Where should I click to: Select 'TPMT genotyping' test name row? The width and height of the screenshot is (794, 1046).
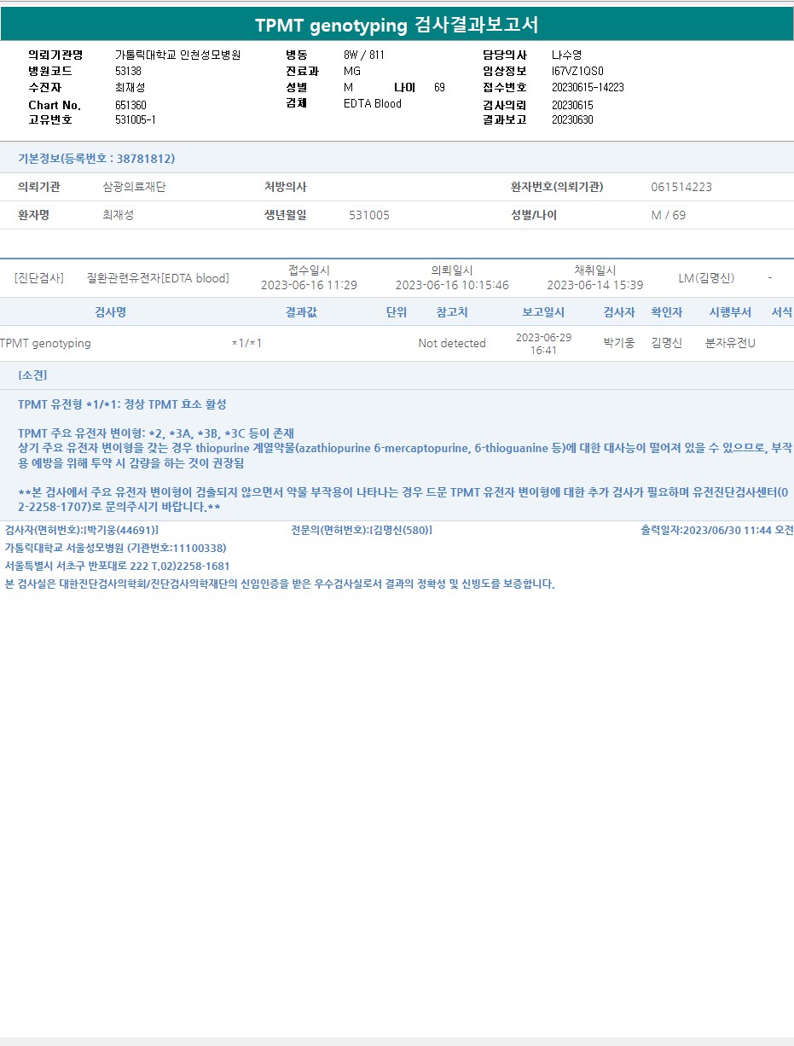click(45, 343)
